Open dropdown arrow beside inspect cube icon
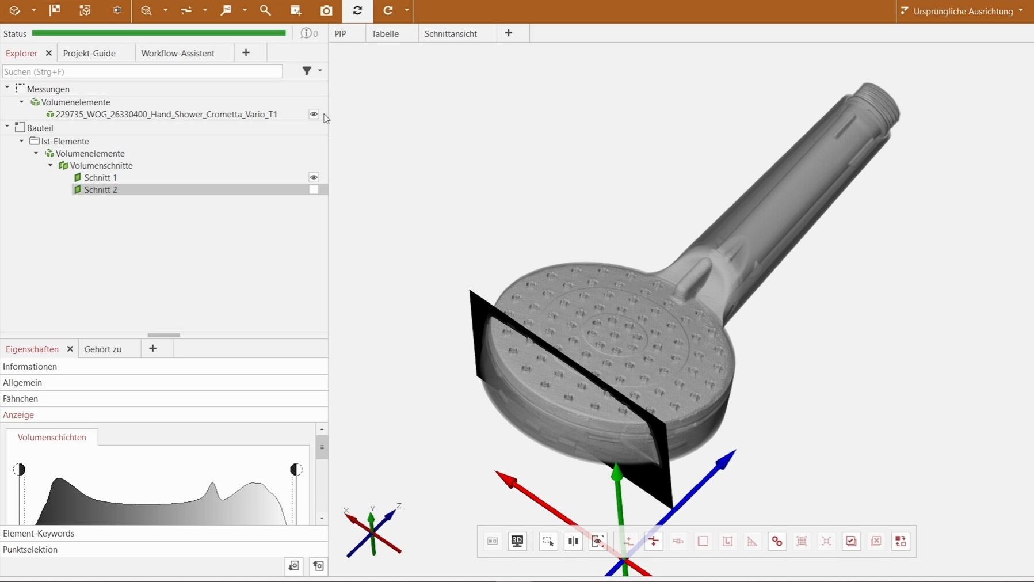The image size is (1034, 582). (x=165, y=10)
